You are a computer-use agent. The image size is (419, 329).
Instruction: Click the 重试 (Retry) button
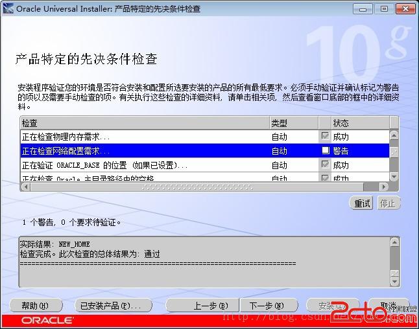(361, 203)
